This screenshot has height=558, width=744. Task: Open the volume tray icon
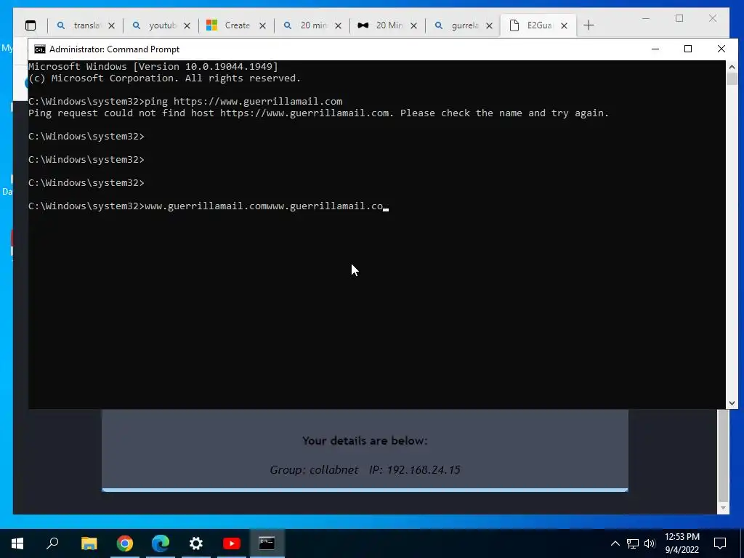(x=650, y=543)
